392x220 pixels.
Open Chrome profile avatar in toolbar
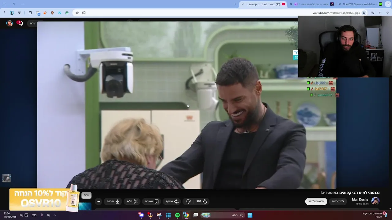[12, 13]
